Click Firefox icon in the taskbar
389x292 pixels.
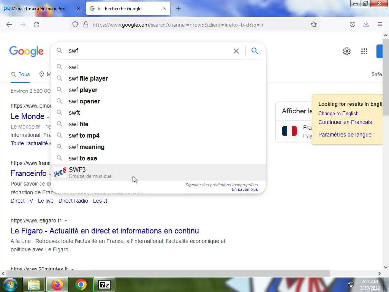pos(57,284)
